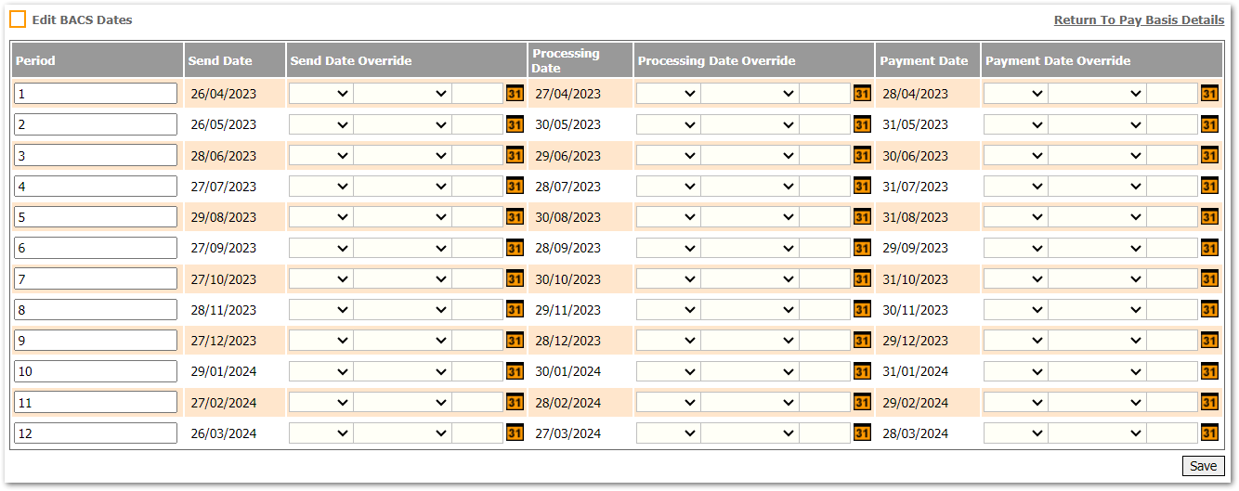
Task: Open Processing Date Override calendar for period 3
Action: (x=862, y=156)
